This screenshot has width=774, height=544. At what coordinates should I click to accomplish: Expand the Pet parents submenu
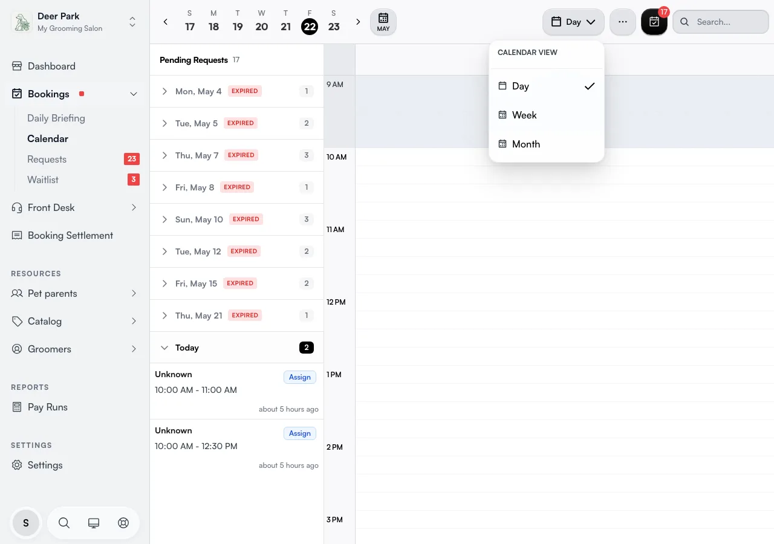(x=134, y=293)
